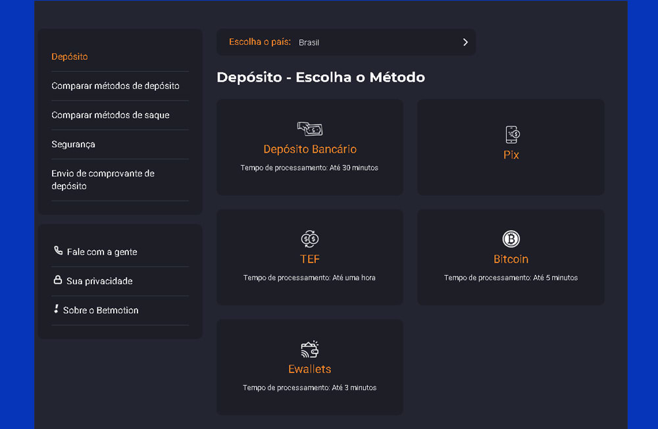Click Fale com a gente
Viewport: 658px width, 429px height.
pyautogui.click(x=101, y=251)
